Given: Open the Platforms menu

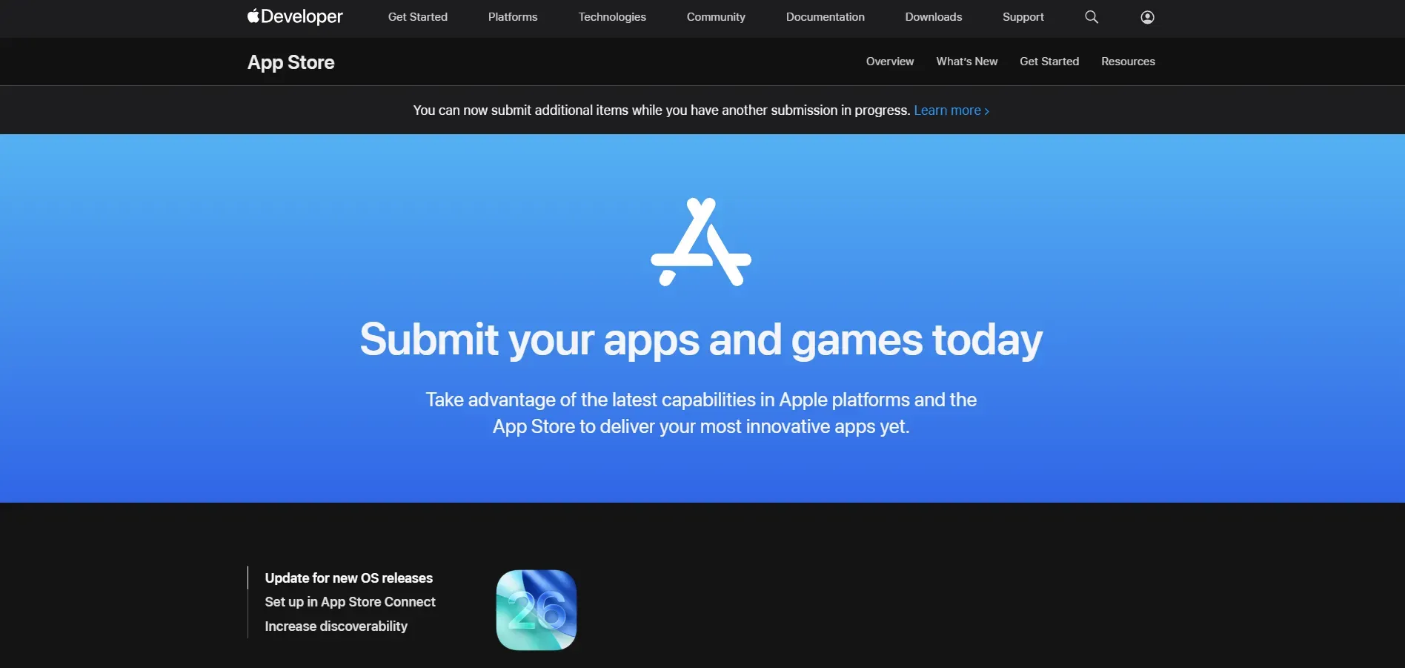Looking at the screenshot, I should pos(512,16).
